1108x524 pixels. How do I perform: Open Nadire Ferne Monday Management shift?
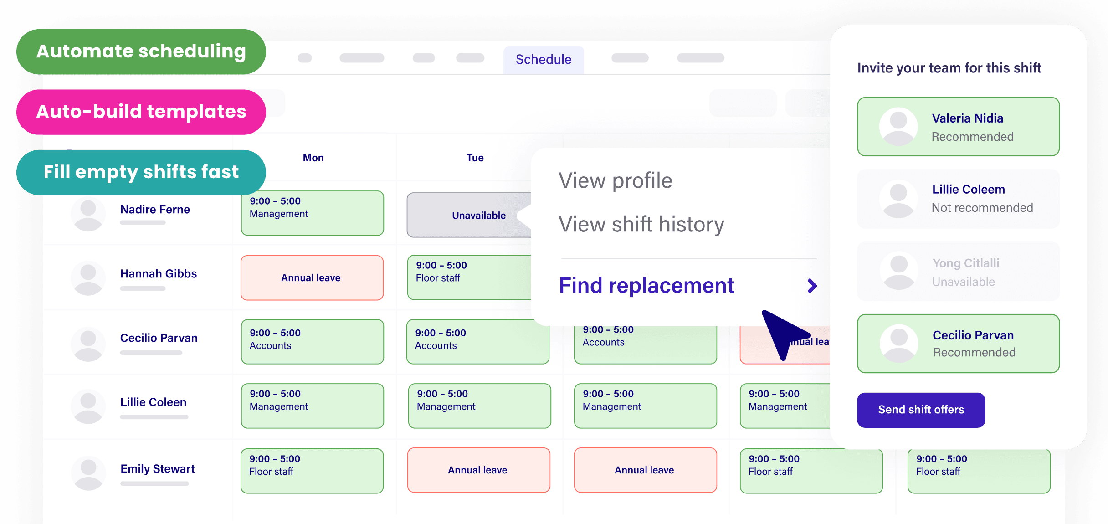[x=312, y=213]
